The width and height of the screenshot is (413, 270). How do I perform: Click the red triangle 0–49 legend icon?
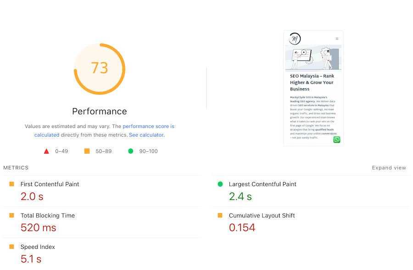coord(46,151)
